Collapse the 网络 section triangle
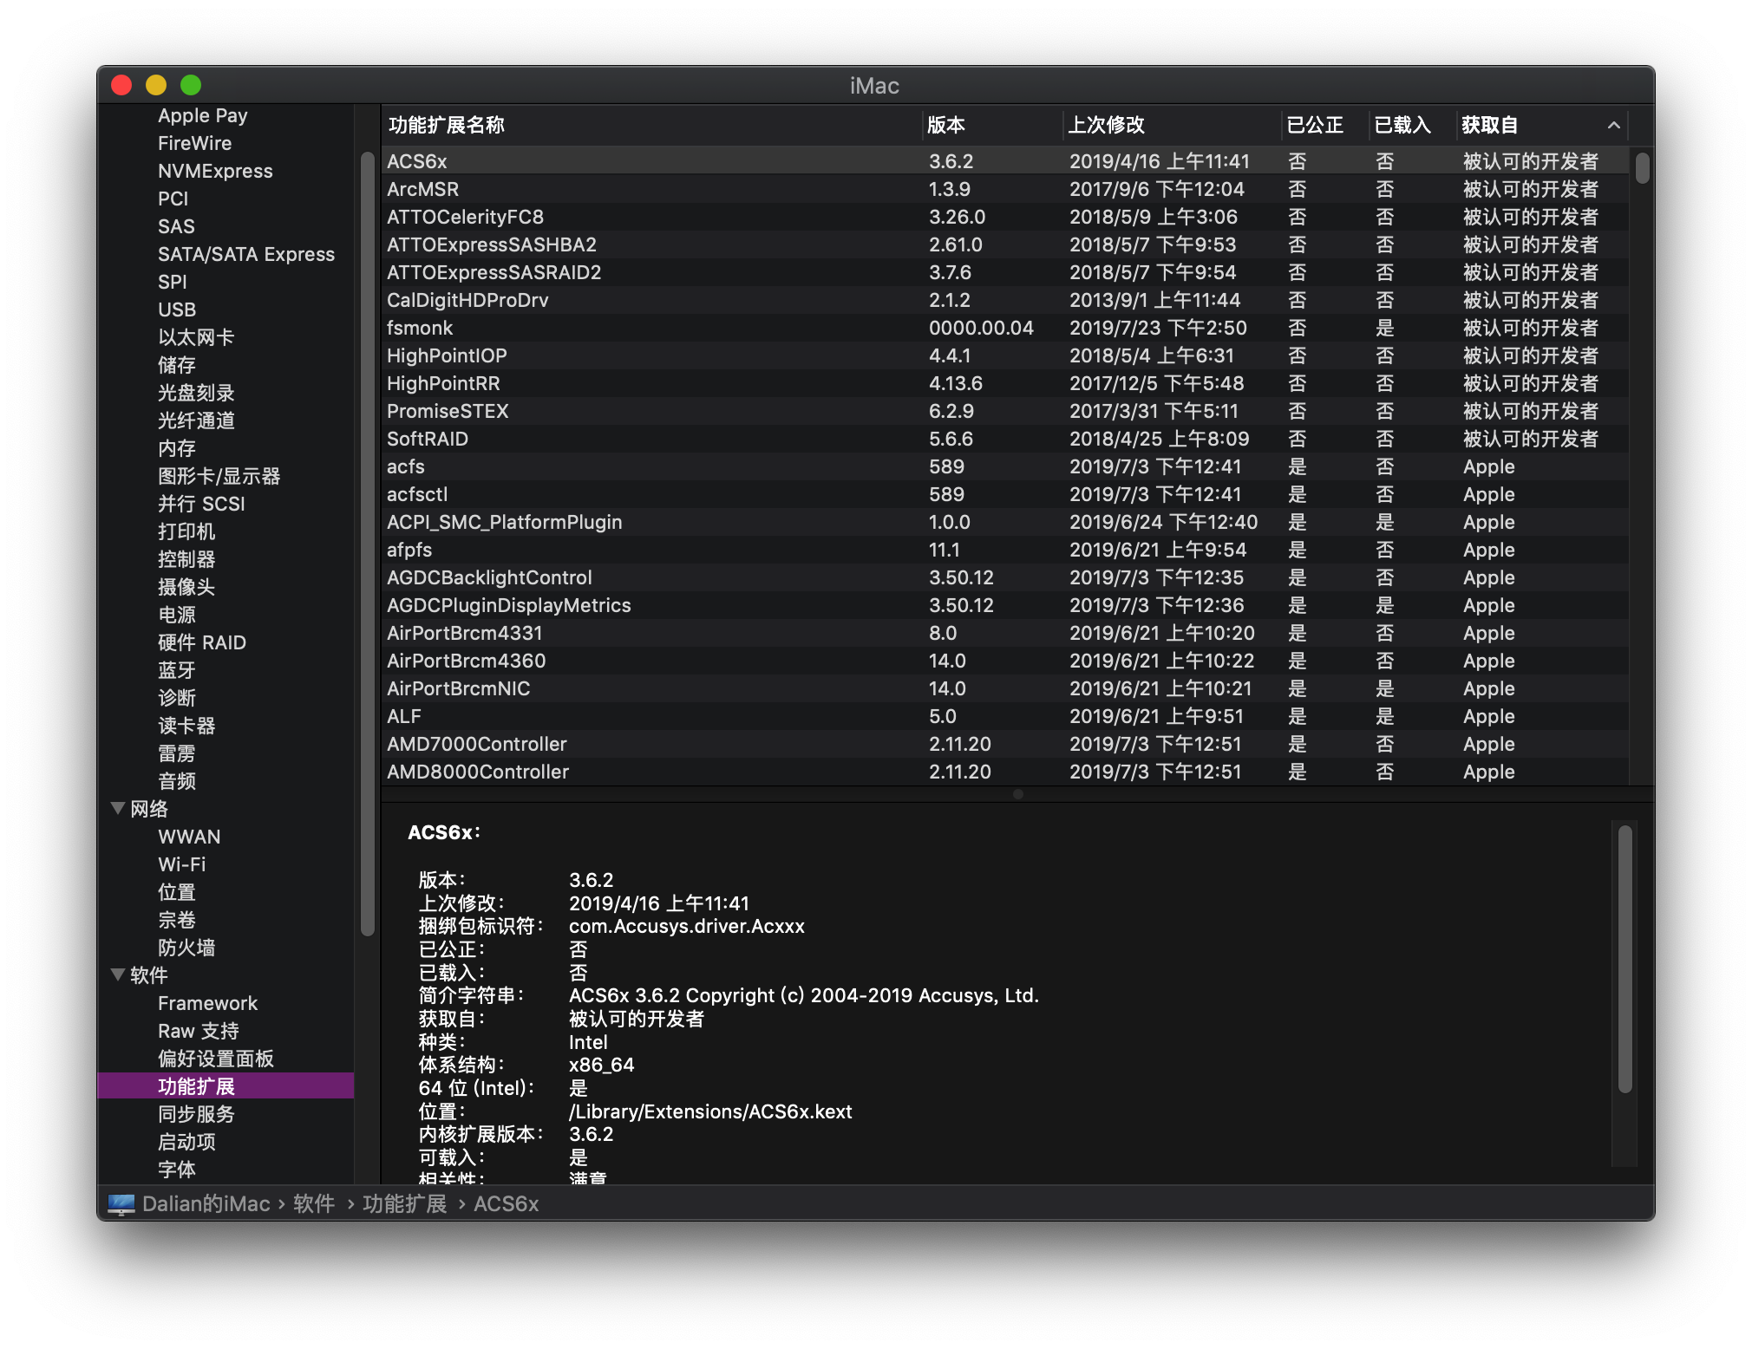This screenshot has width=1752, height=1349. click(118, 808)
